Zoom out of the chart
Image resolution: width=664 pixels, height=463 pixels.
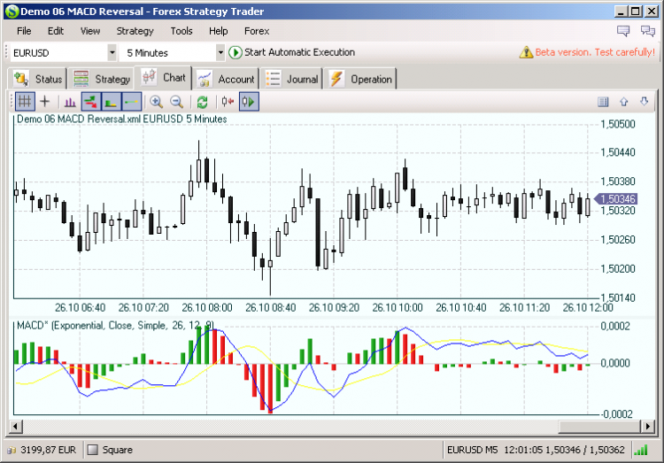click(176, 102)
